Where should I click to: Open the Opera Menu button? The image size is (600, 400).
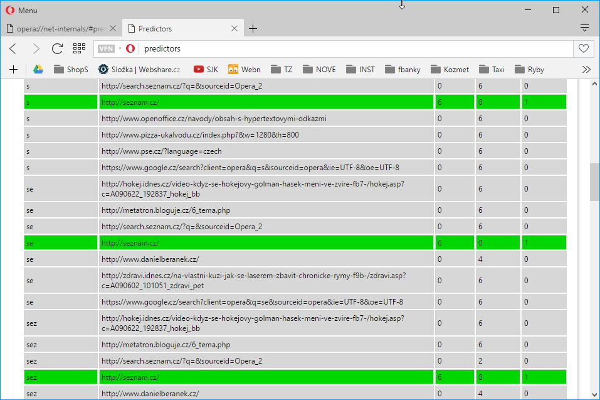point(21,10)
